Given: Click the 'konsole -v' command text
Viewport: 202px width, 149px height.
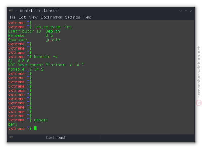Looking at the screenshot, I should pos(46,57).
